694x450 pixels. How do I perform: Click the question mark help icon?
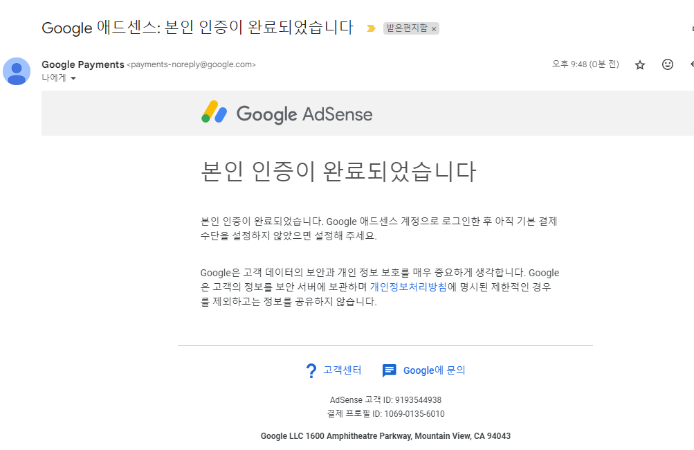coord(311,370)
